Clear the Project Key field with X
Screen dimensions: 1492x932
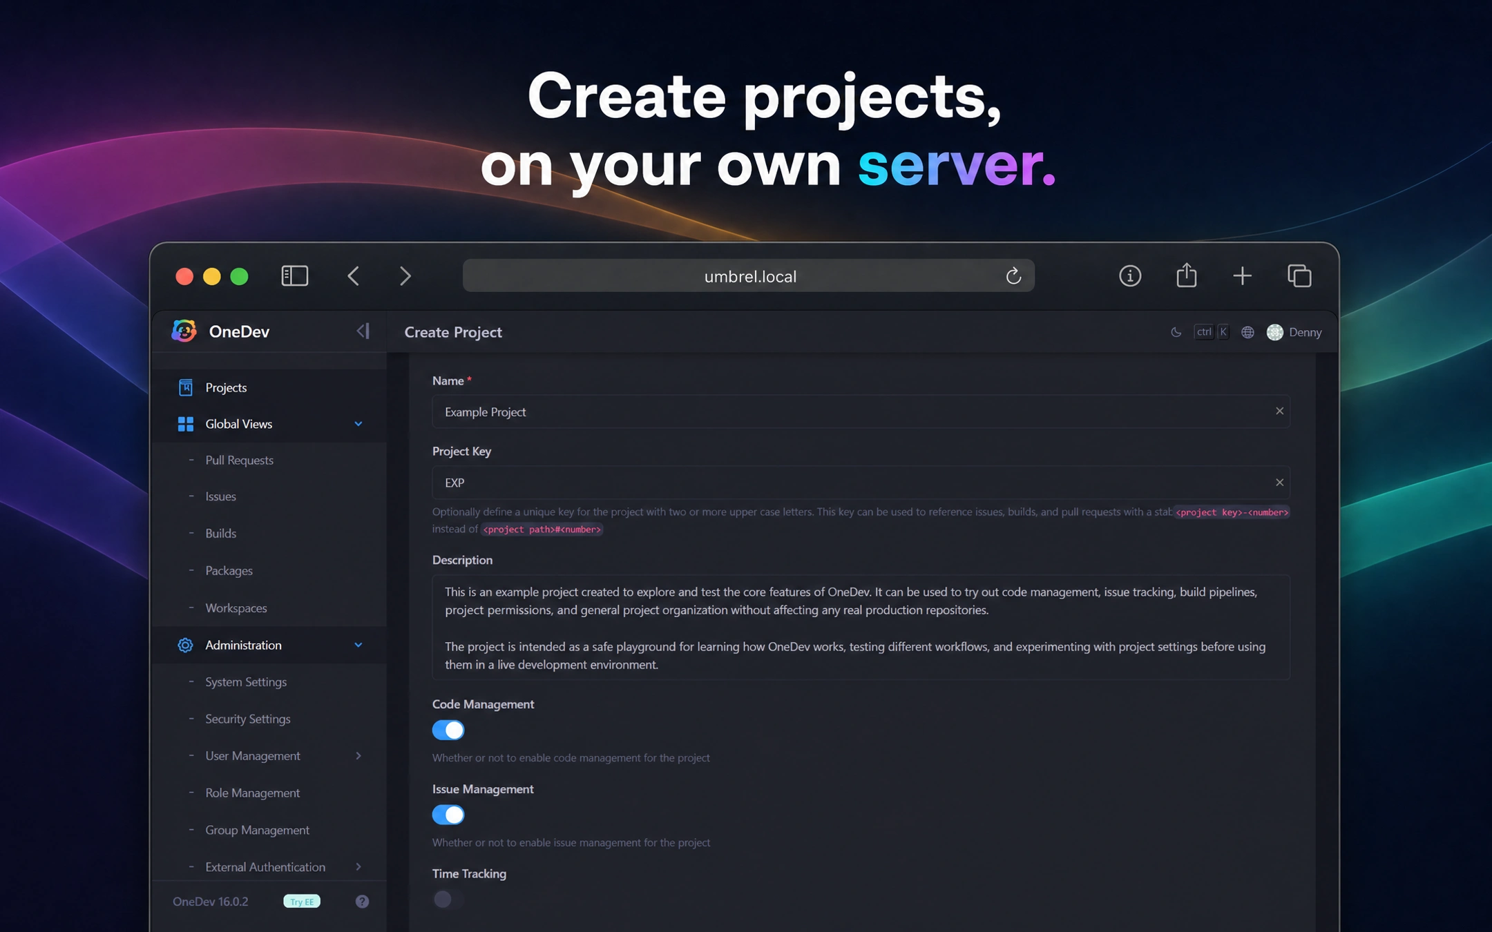[1279, 483]
